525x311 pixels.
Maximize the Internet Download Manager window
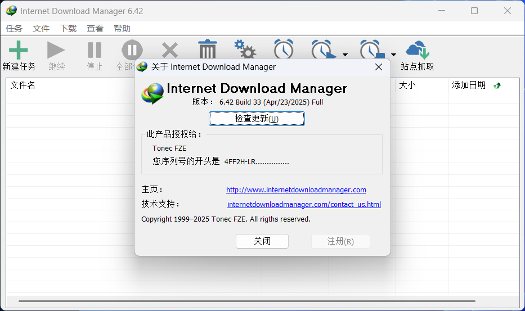pos(474,11)
